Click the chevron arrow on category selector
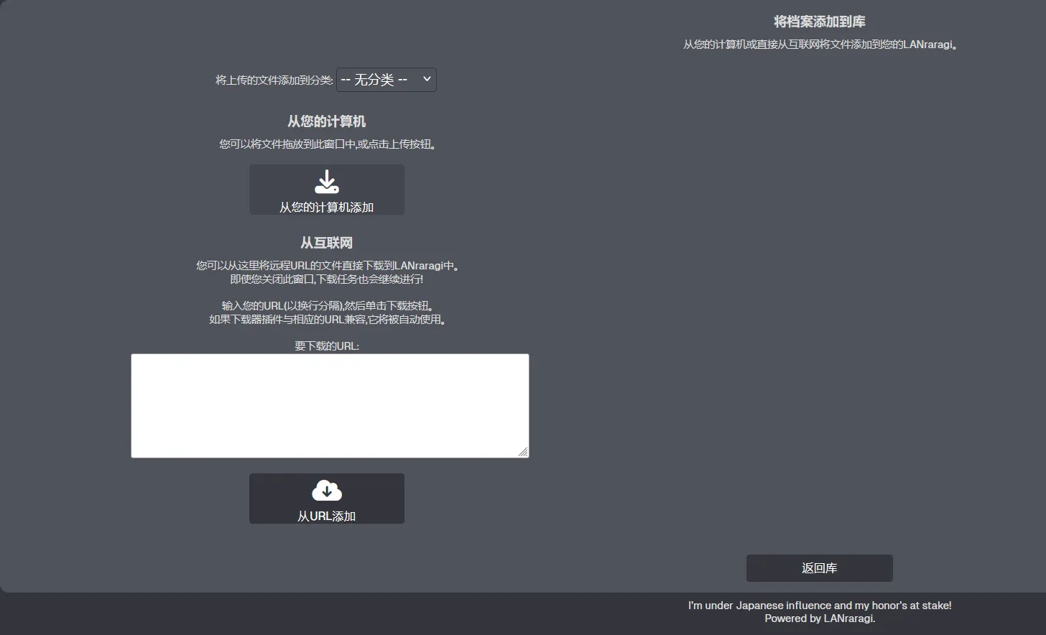Viewport: 1046px width, 635px height. (427, 79)
